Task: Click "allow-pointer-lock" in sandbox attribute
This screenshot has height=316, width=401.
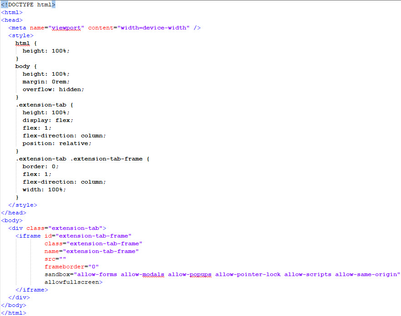Action: (x=248, y=274)
